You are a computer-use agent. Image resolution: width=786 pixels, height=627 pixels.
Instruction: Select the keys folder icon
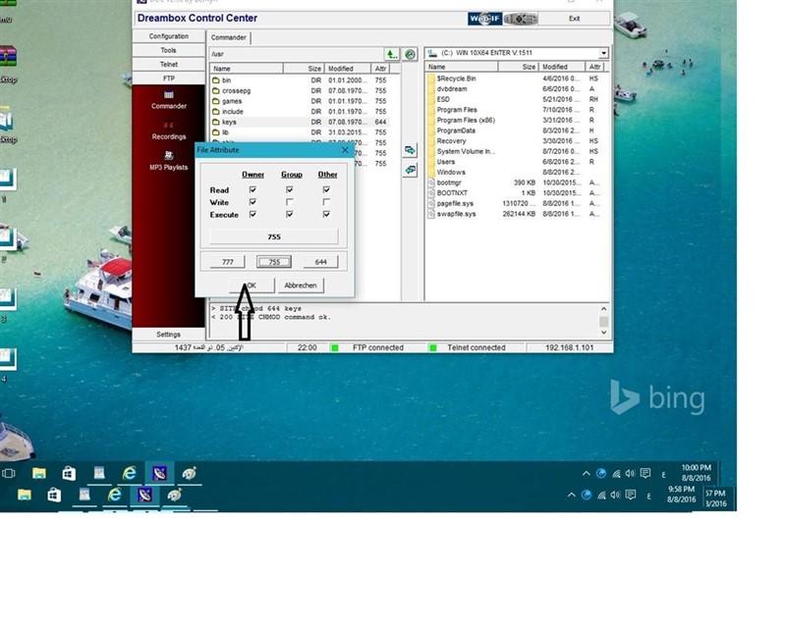tap(216, 123)
